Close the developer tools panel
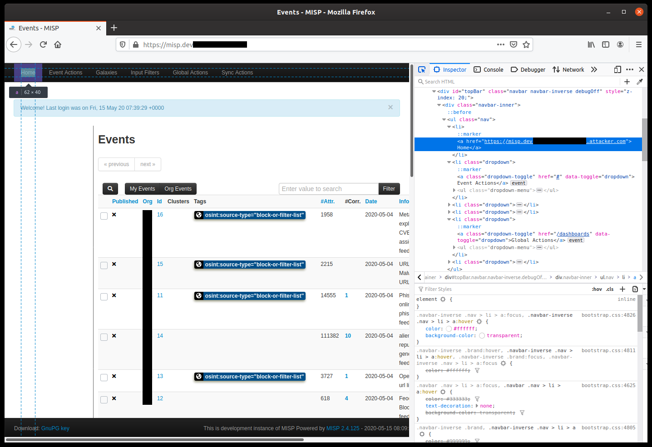This screenshot has width=652, height=447. tap(642, 69)
